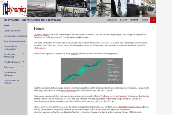Click the rci dynamics logo

tap(13, 8)
